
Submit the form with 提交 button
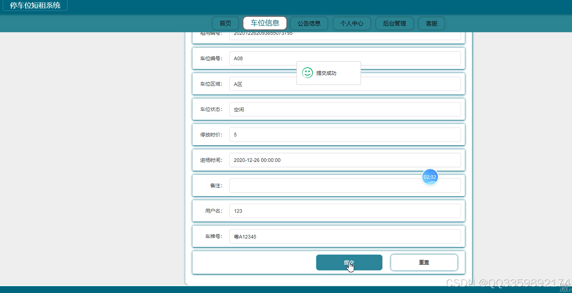pos(349,262)
